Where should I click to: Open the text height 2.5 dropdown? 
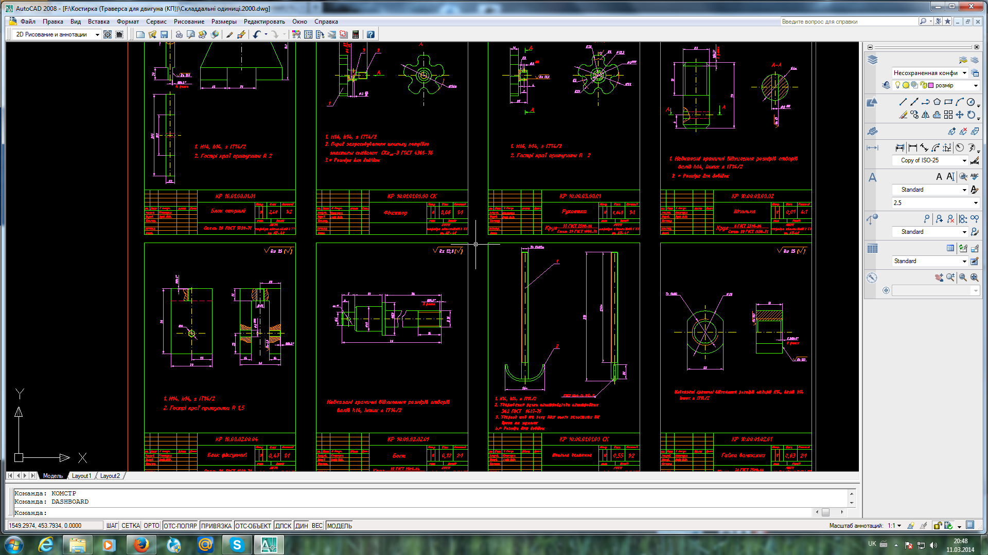click(935, 203)
